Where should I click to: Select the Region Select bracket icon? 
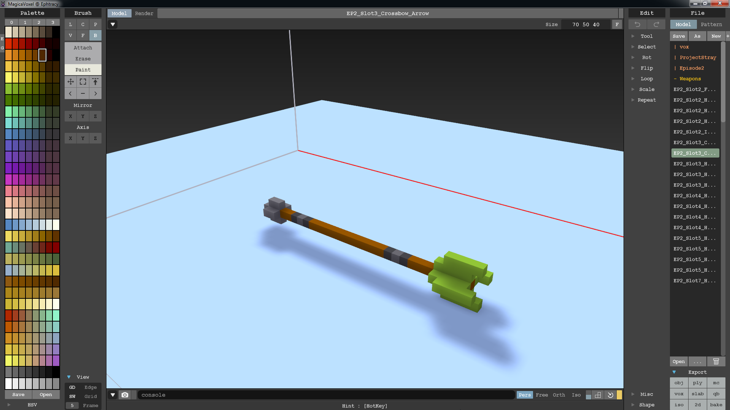coord(83,82)
